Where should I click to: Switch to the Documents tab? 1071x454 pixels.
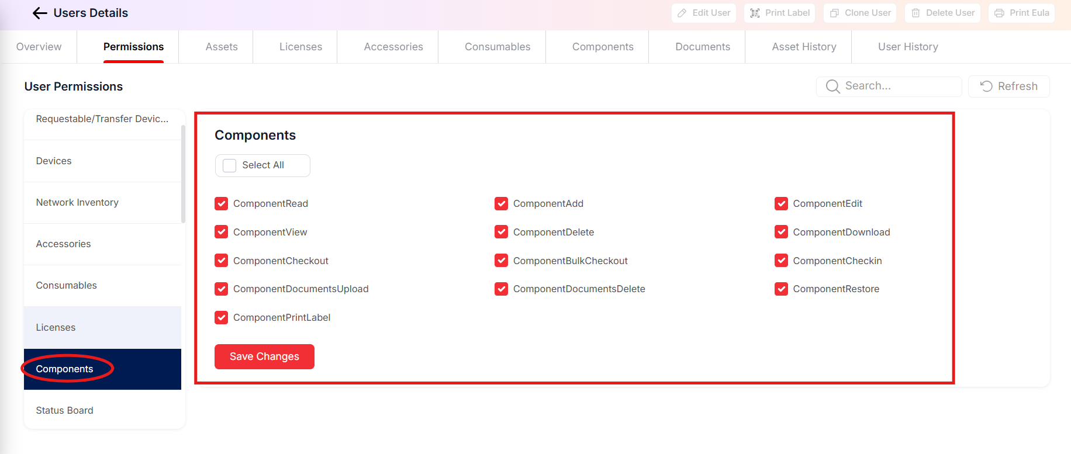(x=703, y=47)
